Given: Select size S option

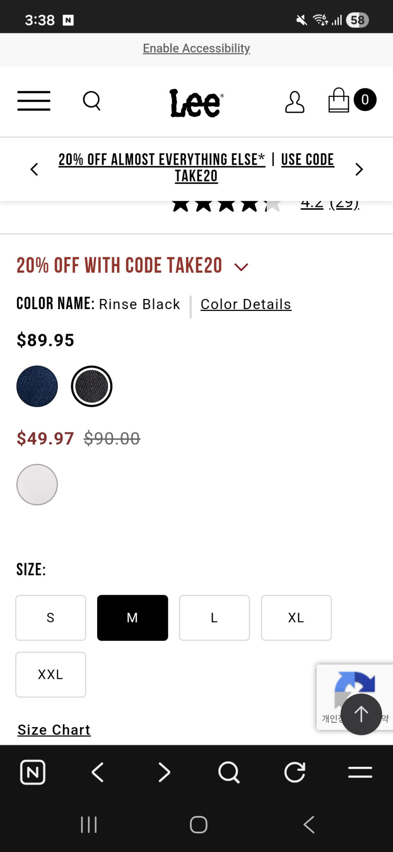Looking at the screenshot, I should tap(51, 618).
